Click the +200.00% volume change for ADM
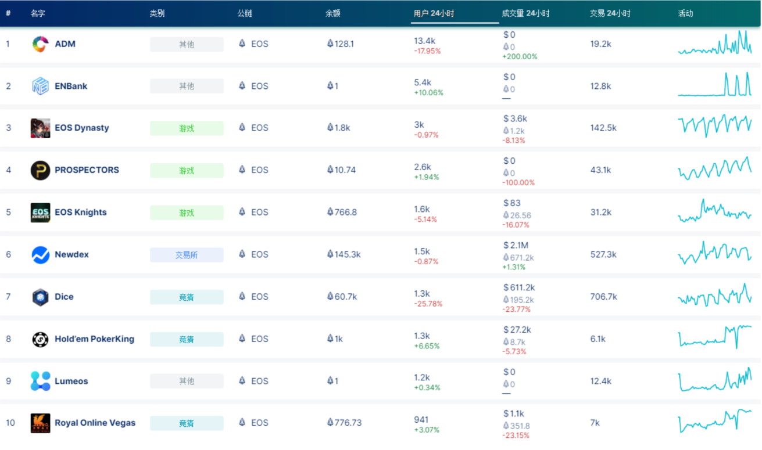Screen dimensions: 762x450 pyautogui.click(x=520, y=57)
